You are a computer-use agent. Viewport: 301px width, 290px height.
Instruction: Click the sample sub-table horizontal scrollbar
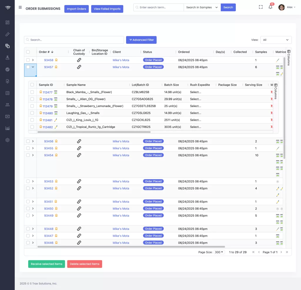pyautogui.click(x=94, y=132)
